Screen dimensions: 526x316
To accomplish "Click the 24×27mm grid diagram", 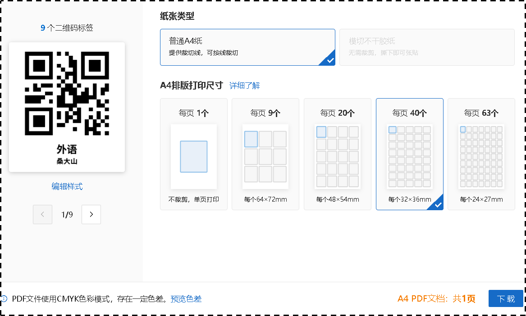I will (x=481, y=157).
